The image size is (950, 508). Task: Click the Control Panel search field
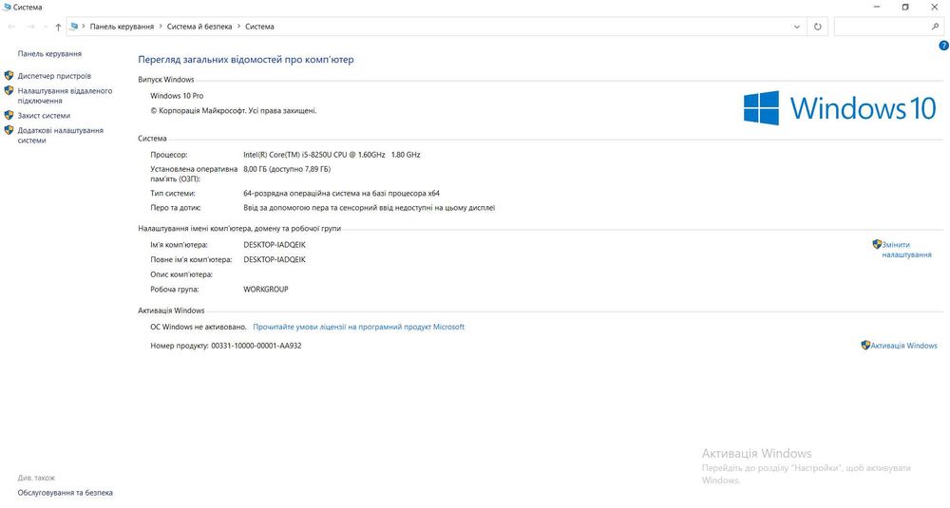882,27
